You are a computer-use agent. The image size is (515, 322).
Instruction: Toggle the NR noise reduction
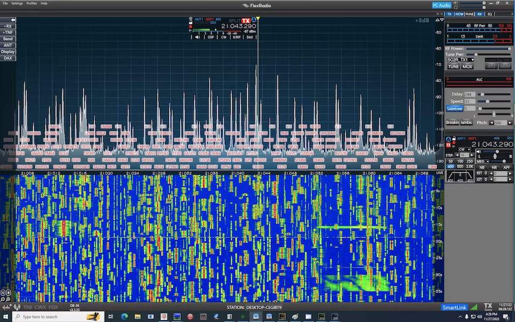click(x=494, y=167)
